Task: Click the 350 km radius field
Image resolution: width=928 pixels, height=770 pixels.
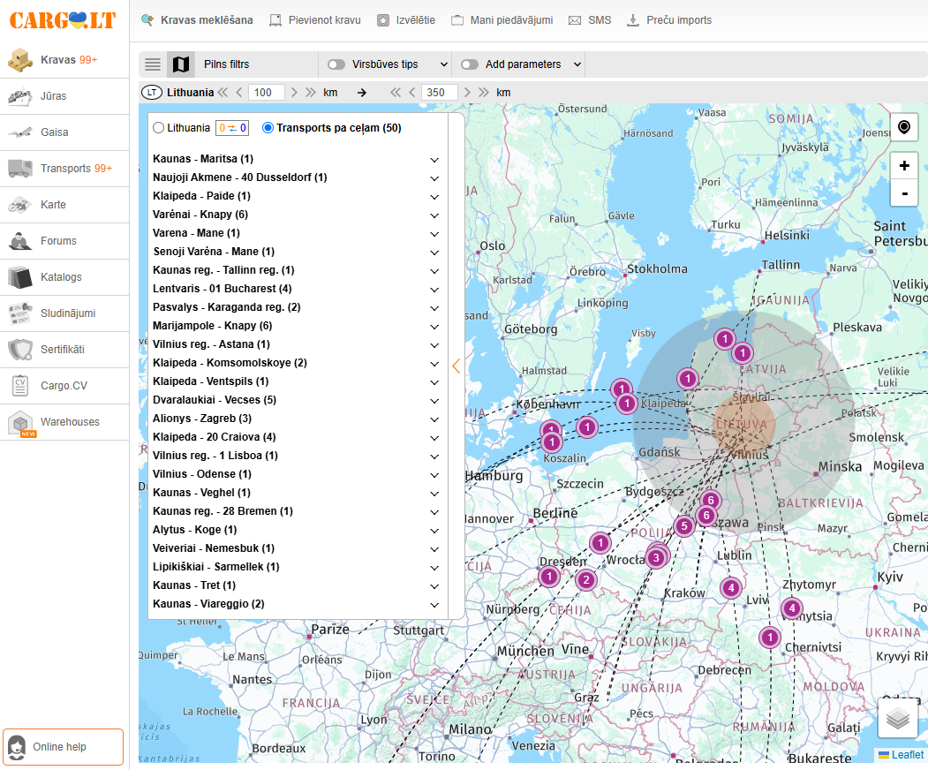Action: tap(440, 93)
